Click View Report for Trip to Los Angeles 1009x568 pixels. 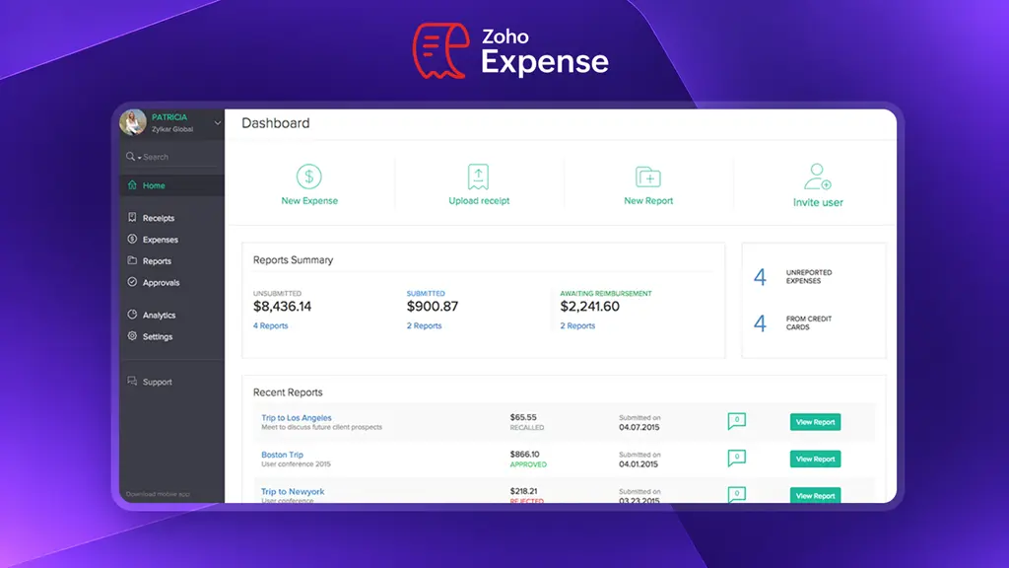815,422
